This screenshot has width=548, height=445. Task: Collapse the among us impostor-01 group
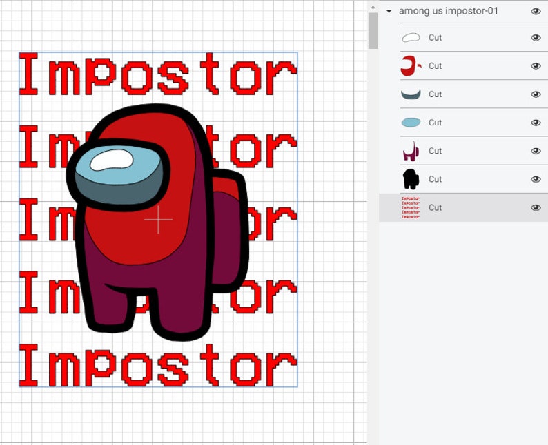(x=389, y=11)
